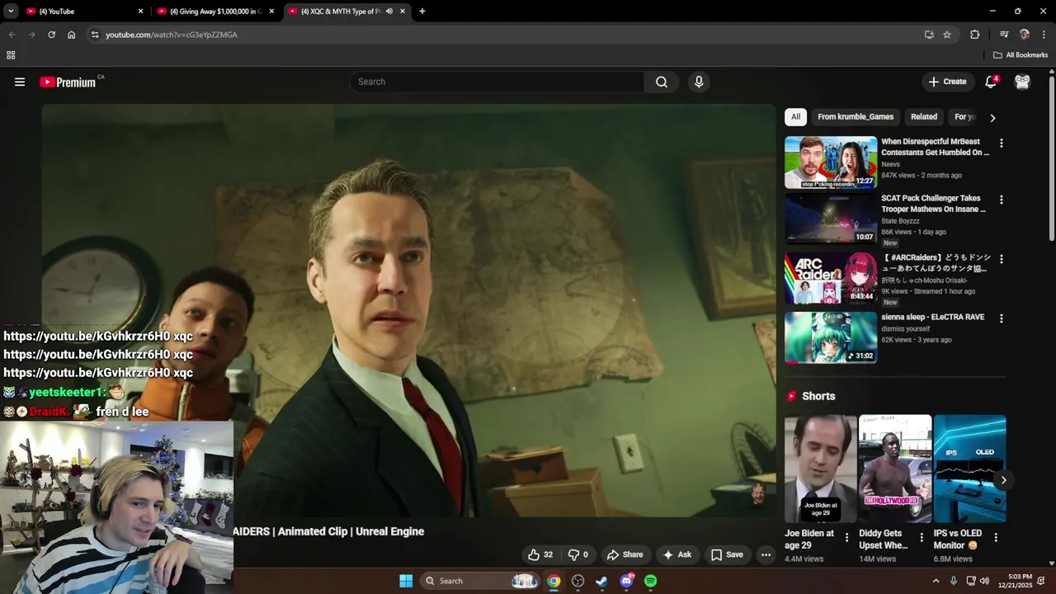
Task: Open the tab search dropdown arrow
Action: (x=11, y=12)
